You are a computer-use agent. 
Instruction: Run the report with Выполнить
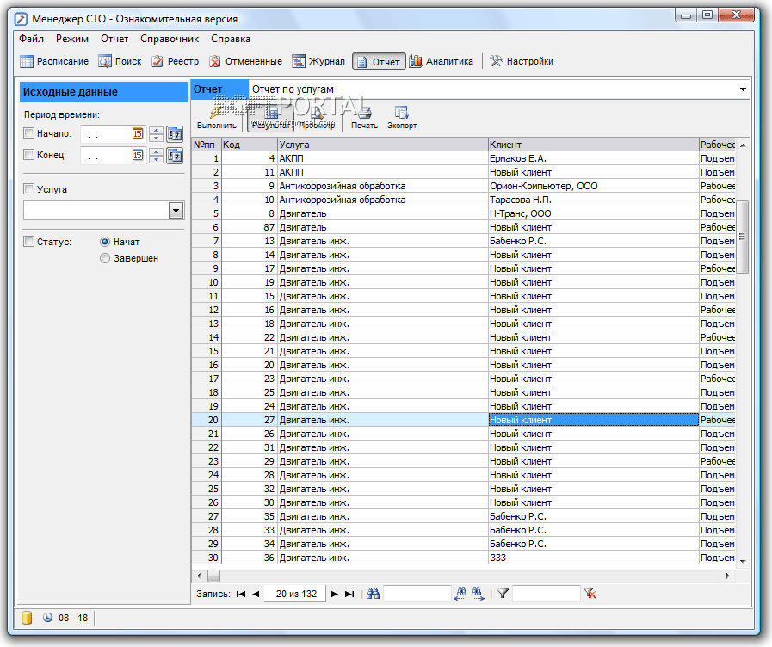click(216, 117)
